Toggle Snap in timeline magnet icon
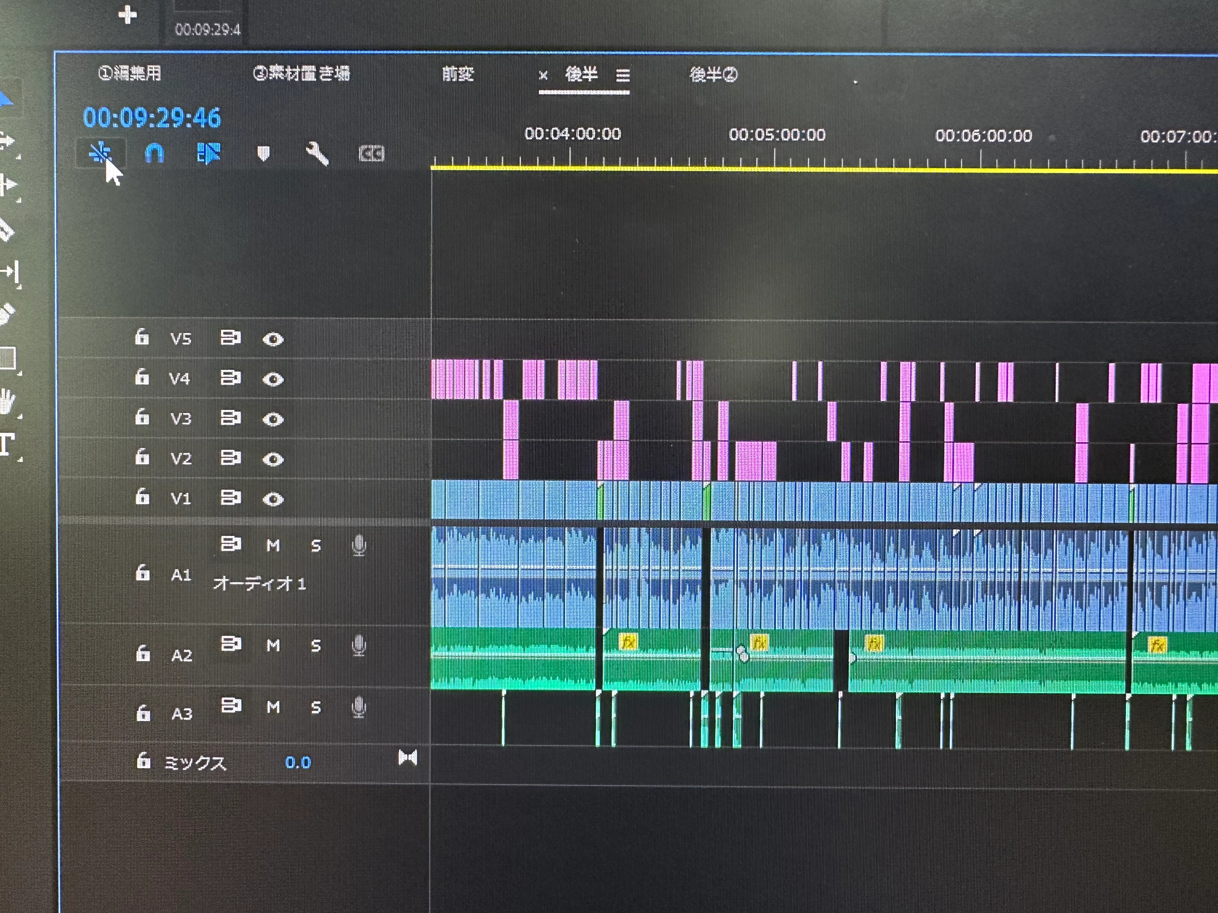1218x913 pixels. click(154, 153)
